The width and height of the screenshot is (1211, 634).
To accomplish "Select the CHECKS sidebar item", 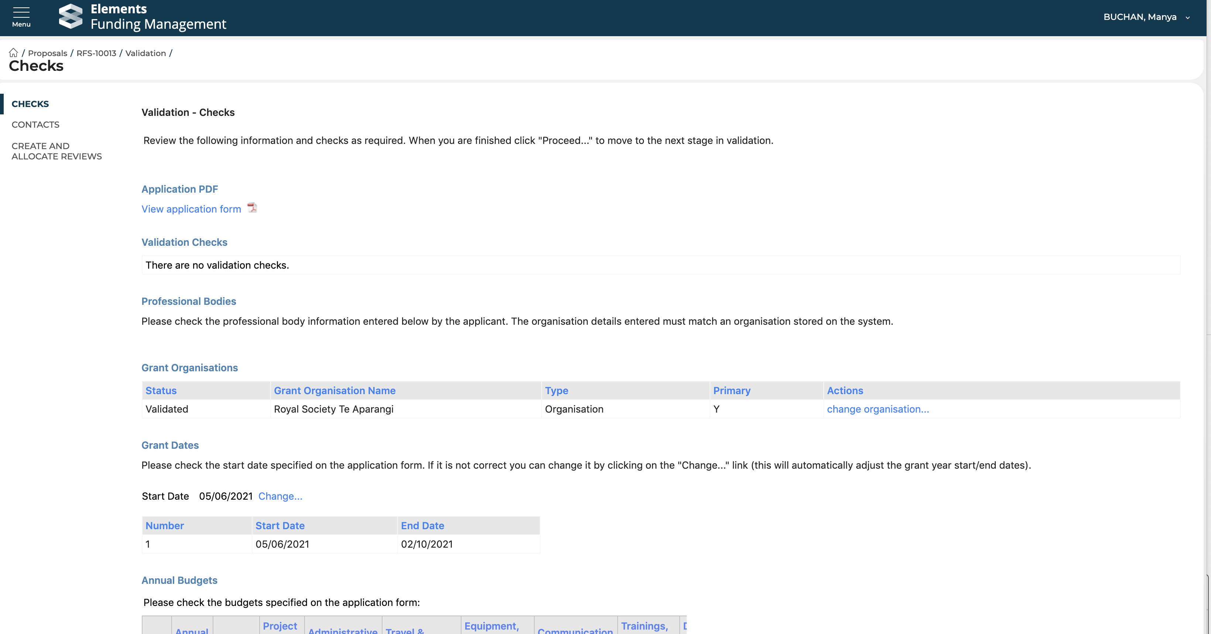I will coord(30,104).
